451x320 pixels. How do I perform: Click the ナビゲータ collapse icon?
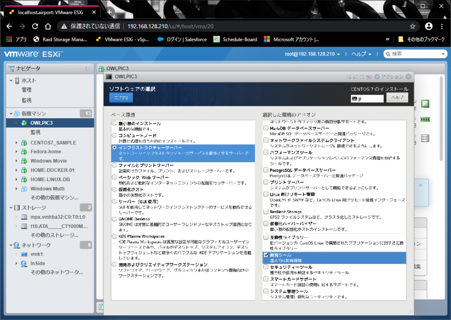[x=88, y=69]
